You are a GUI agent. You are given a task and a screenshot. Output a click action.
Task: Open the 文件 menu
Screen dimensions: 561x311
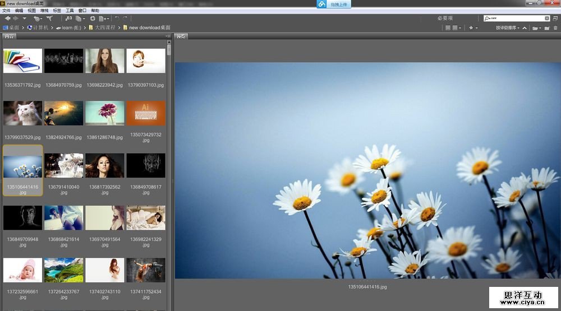[6, 11]
